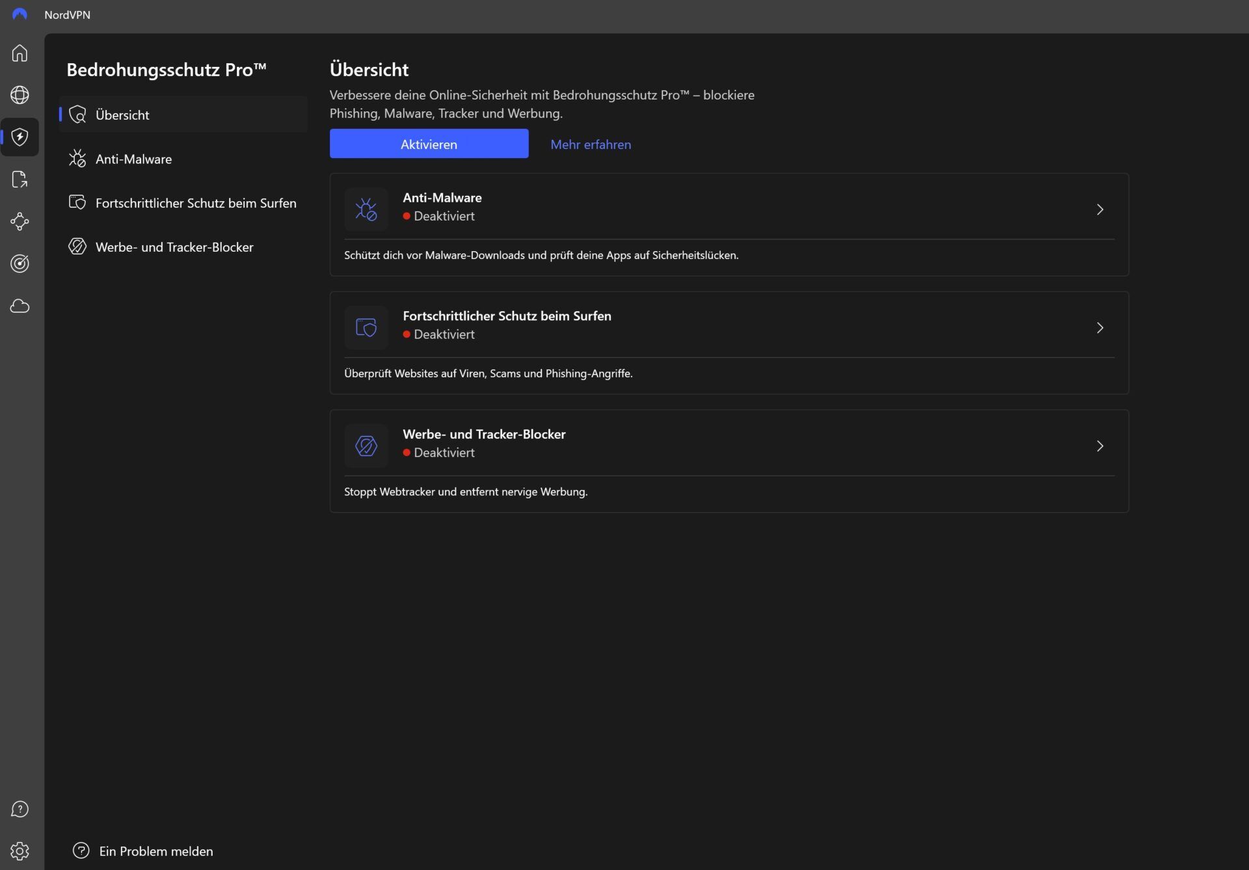Open the Dark Web Monitor target icon
1249x870 pixels.
coord(20,264)
